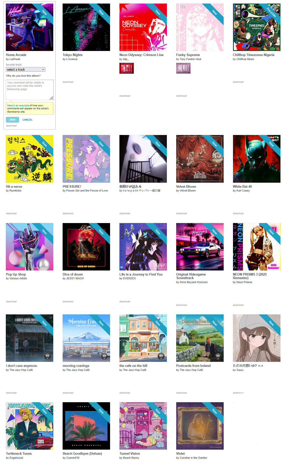284x462 pixels.
Task: Download the Tokyo Nights album
Action: (68, 82)
